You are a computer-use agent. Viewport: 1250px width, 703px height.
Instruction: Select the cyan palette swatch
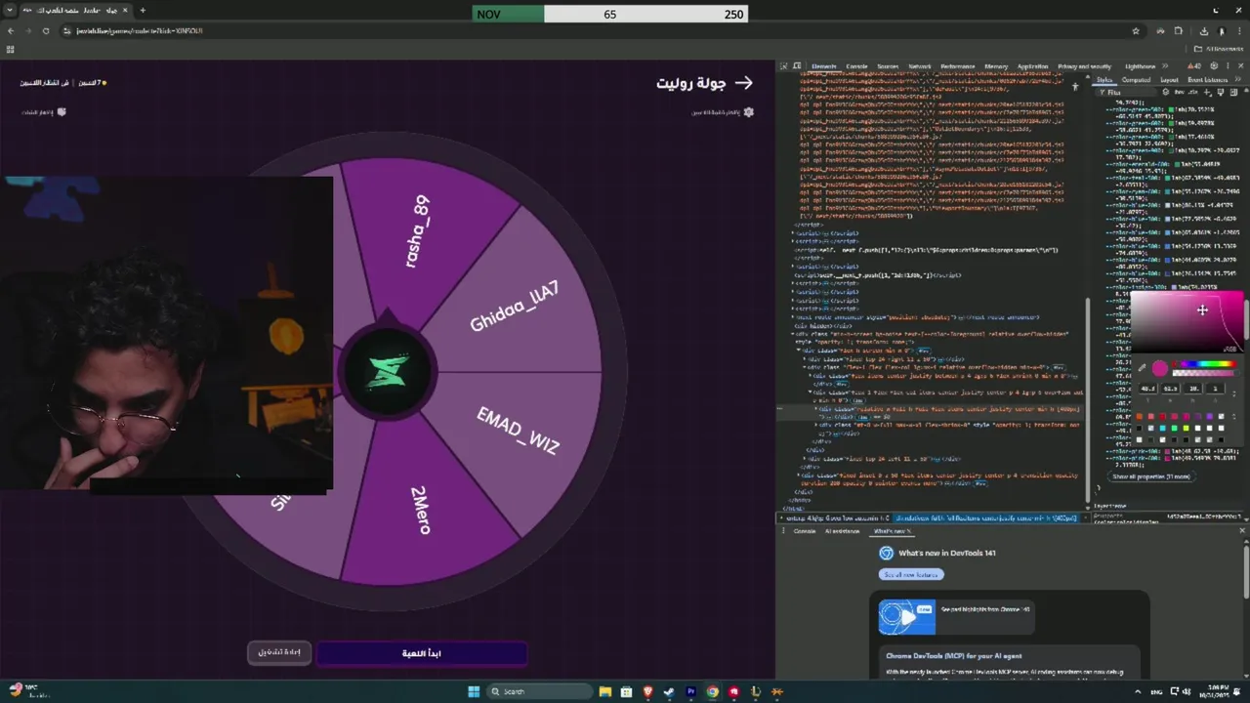(x=1162, y=428)
